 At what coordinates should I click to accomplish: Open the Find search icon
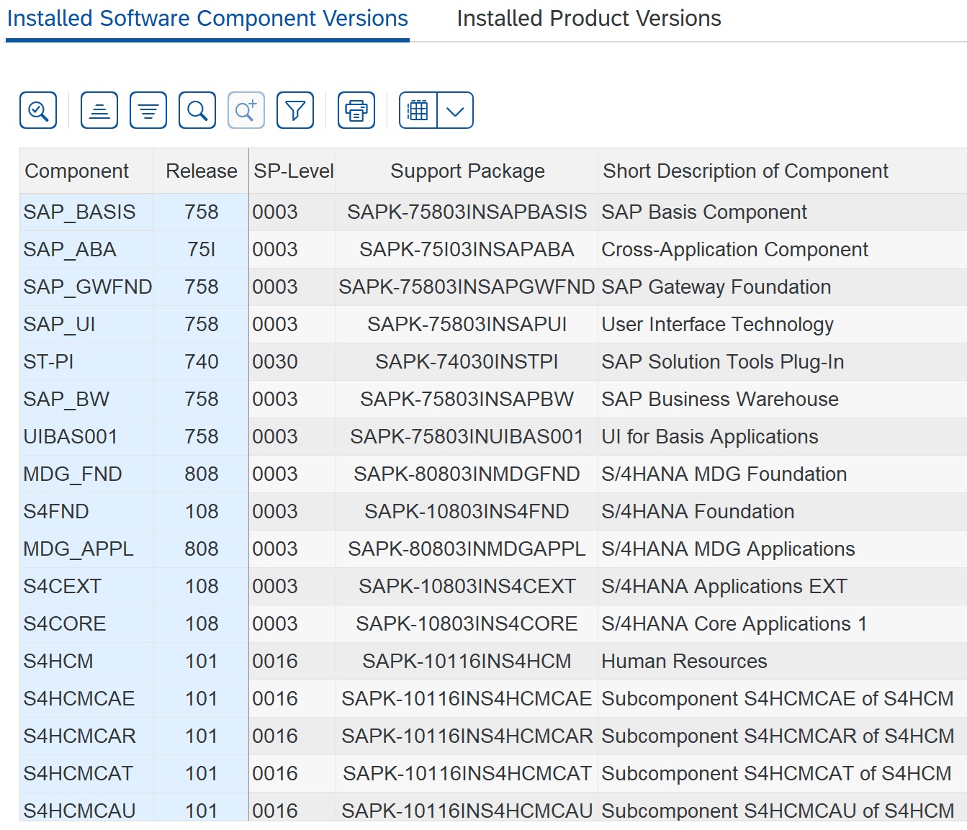pyautogui.click(x=197, y=110)
